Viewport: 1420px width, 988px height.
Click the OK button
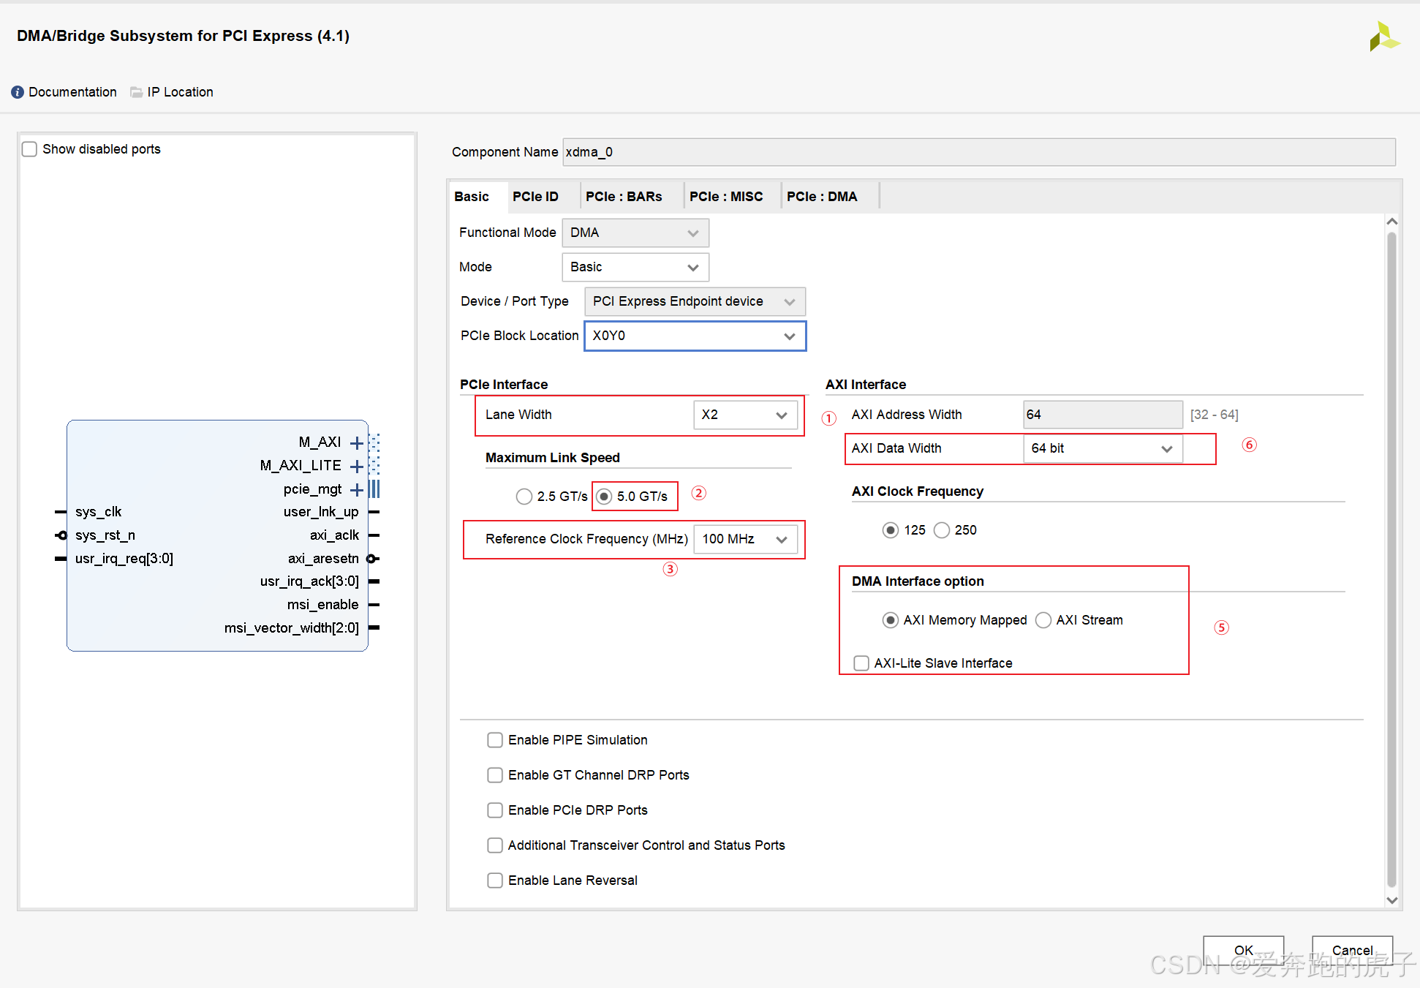tap(1243, 950)
